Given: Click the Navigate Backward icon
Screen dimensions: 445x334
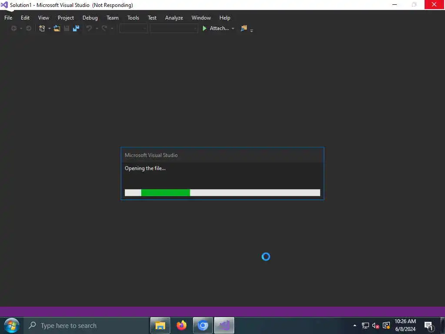Looking at the screenshot, I should (x=13, y=28).
